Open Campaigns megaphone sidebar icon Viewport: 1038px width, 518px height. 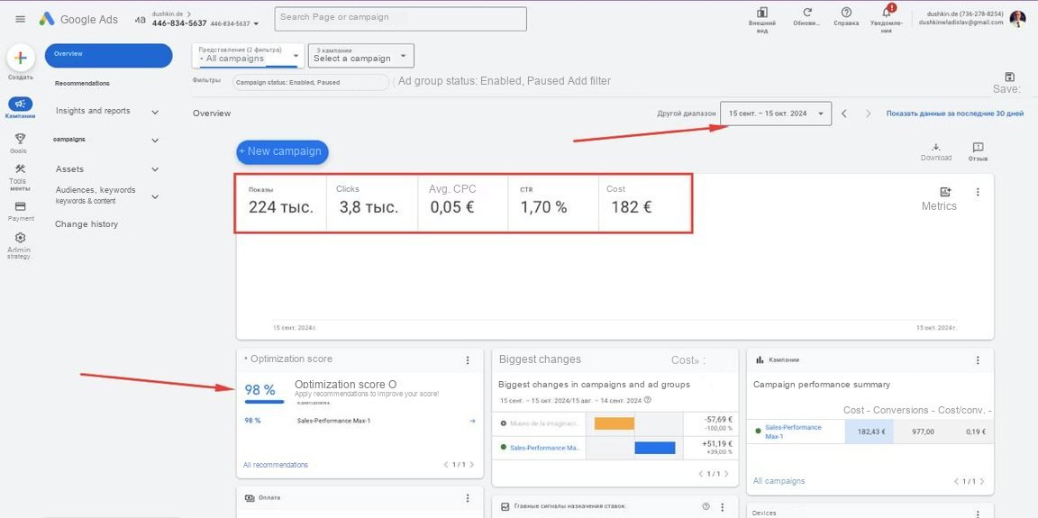21,104
